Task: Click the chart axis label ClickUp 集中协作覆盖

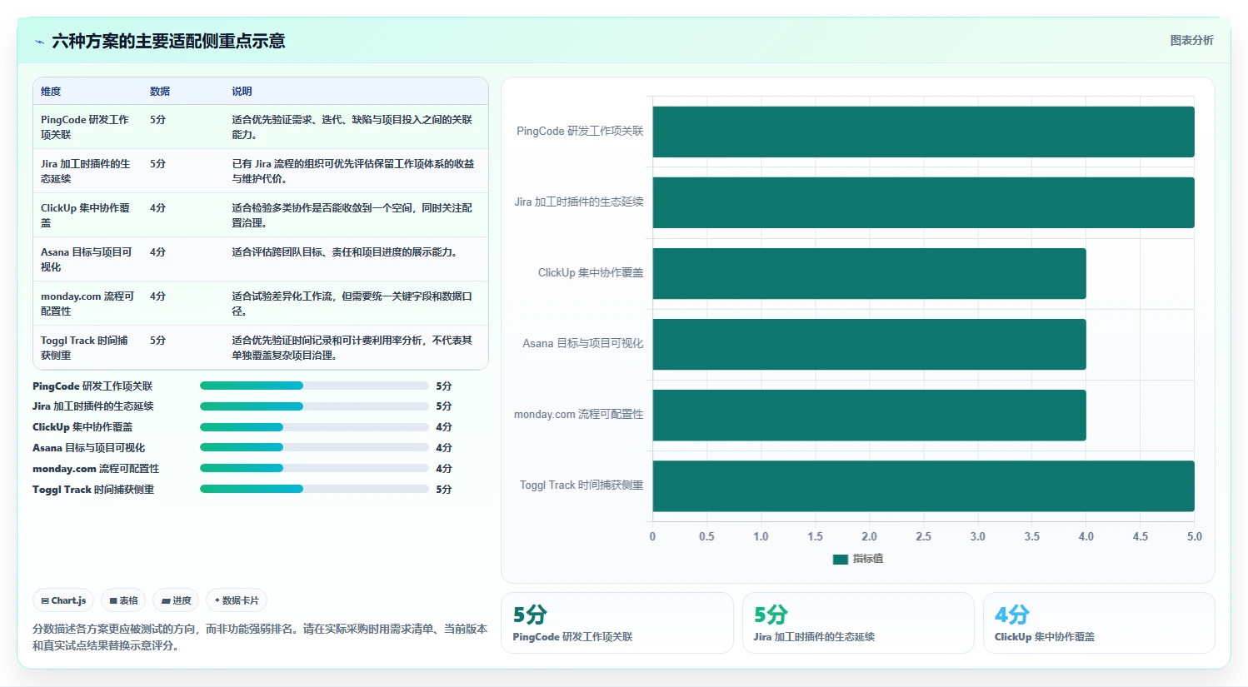Action: (591, 273)
